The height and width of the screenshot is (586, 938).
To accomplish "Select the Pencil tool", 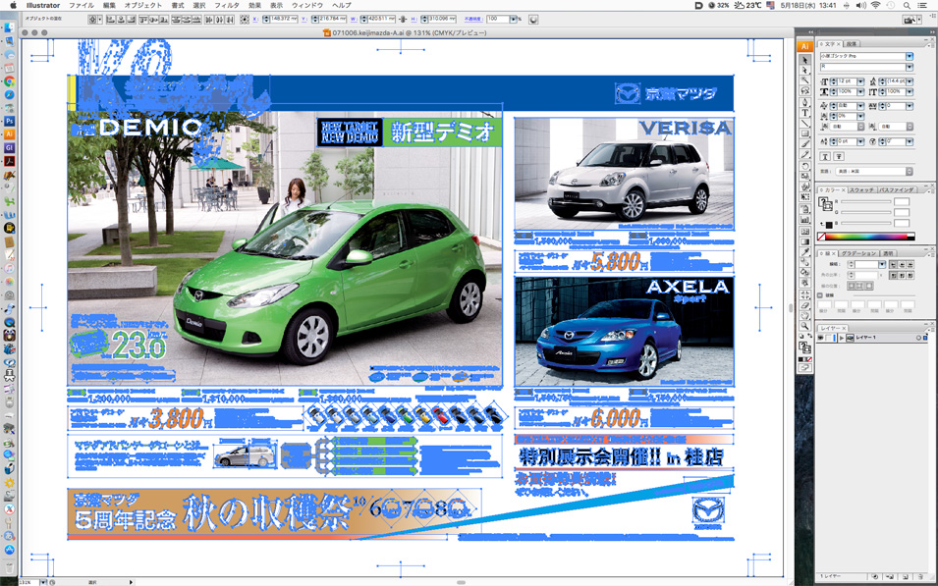I will click(804, 155).
